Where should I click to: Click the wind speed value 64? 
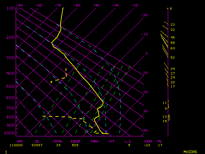[172, 48]
